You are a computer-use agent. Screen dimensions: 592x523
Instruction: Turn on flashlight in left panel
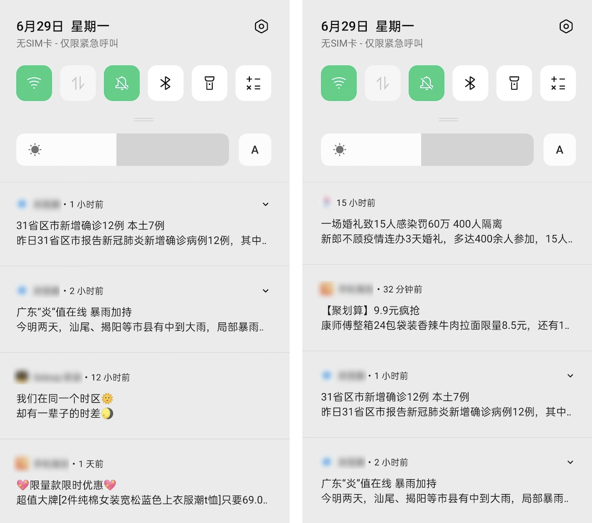[209, 83]
